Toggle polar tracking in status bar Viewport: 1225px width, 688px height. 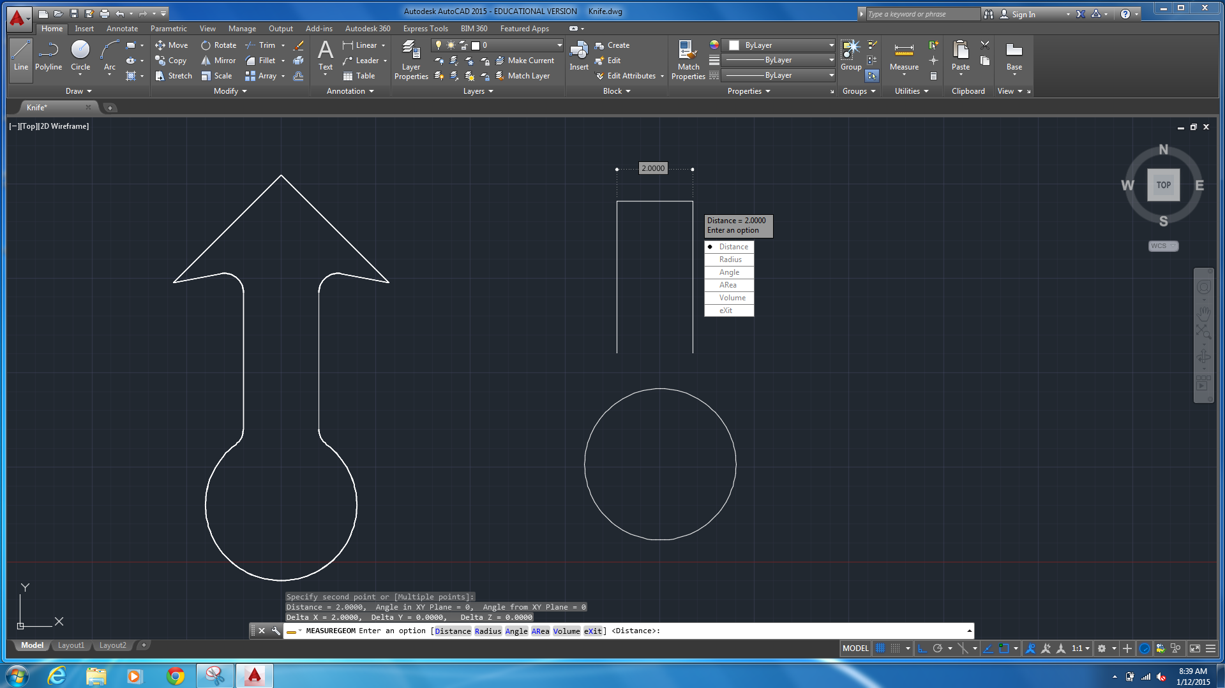pyautogui.click(x=938, y=648)
